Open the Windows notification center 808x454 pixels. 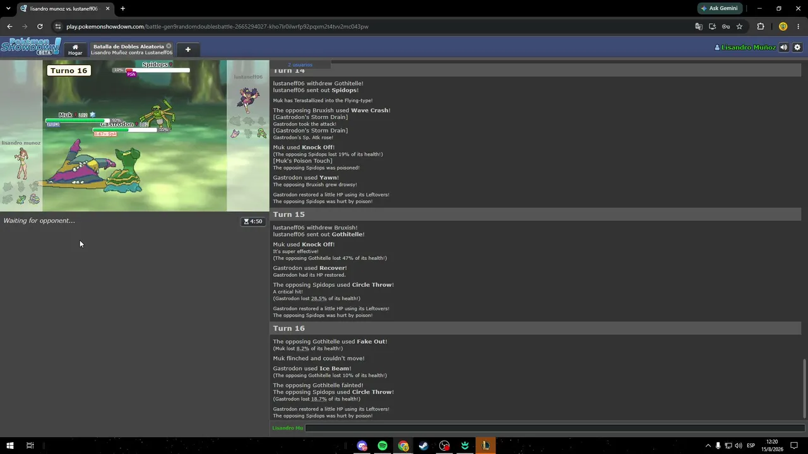(794, 446)
